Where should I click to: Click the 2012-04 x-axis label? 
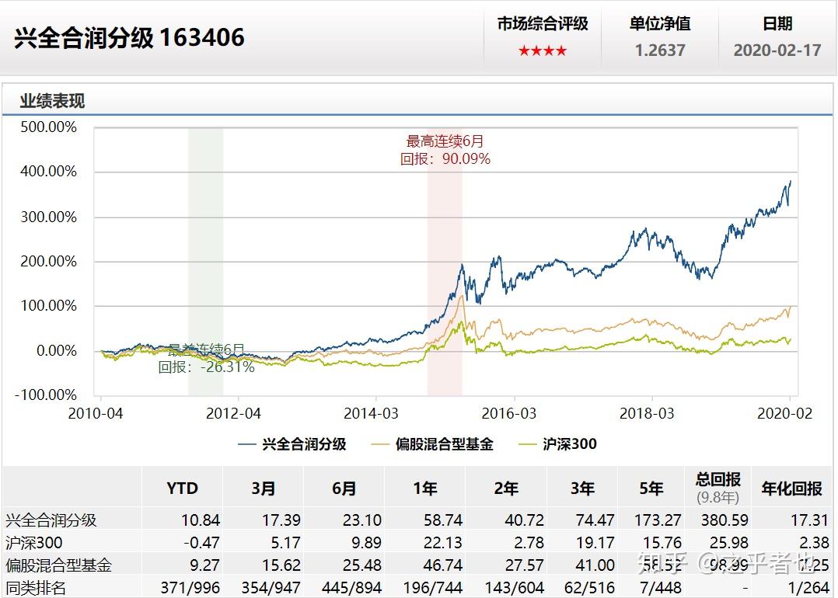coord(233,414)
